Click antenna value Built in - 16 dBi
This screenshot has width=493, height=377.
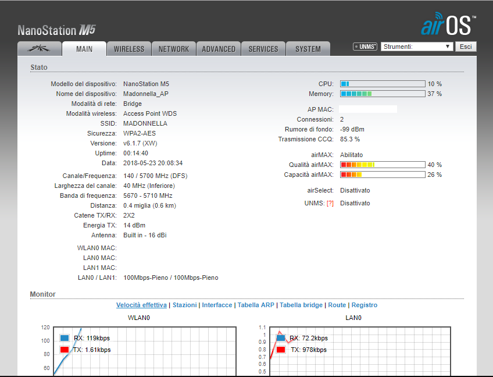point(145,235)
